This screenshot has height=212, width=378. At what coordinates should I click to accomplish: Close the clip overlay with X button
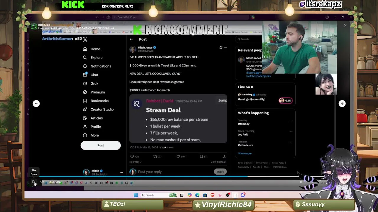click(x=345, y=25)
